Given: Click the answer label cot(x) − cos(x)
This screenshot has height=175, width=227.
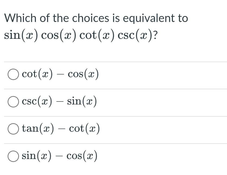Looking at the screenshot, I should click(x=60, y=74).
